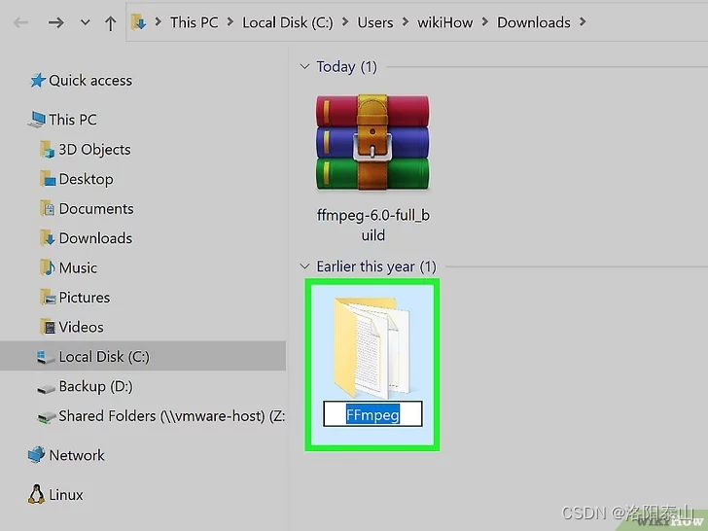Click the Downloads folder icon in address bar
708x531 pixels.
click(x=138, y=22)
